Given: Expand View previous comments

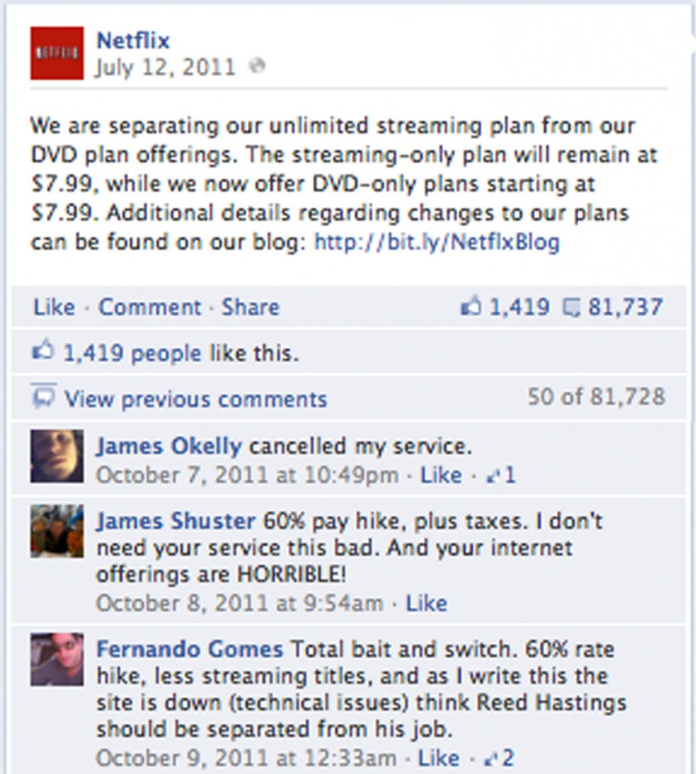Looking at the screenshot, I should click(196, 399).
